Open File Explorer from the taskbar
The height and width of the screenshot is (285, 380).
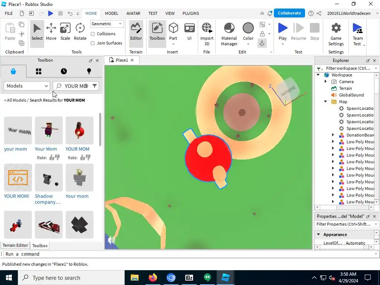point(134,278)
